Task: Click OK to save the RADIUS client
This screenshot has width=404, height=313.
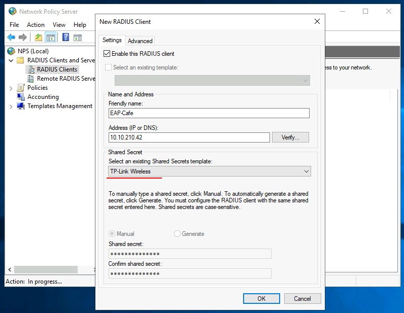Action: coord(261,299)
